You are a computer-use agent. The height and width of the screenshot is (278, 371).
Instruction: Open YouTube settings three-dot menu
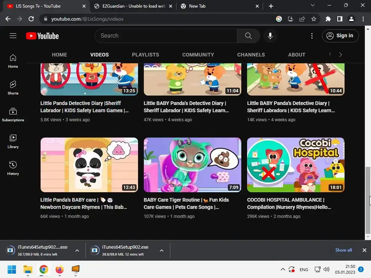312,36
